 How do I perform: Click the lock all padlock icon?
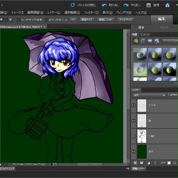click(175, 163)
